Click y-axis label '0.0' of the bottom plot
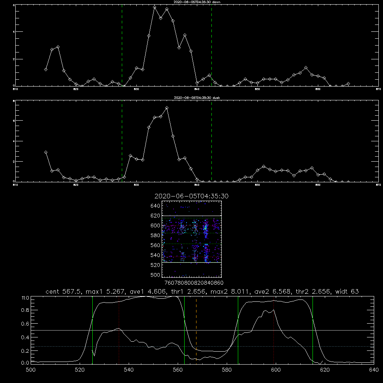Screen dimensions: 383x383 click(25, 363)
